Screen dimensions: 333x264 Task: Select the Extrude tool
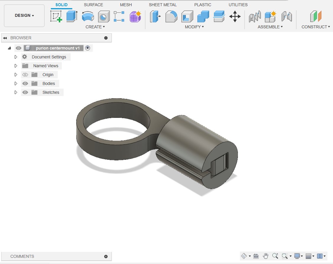[72, 17]
